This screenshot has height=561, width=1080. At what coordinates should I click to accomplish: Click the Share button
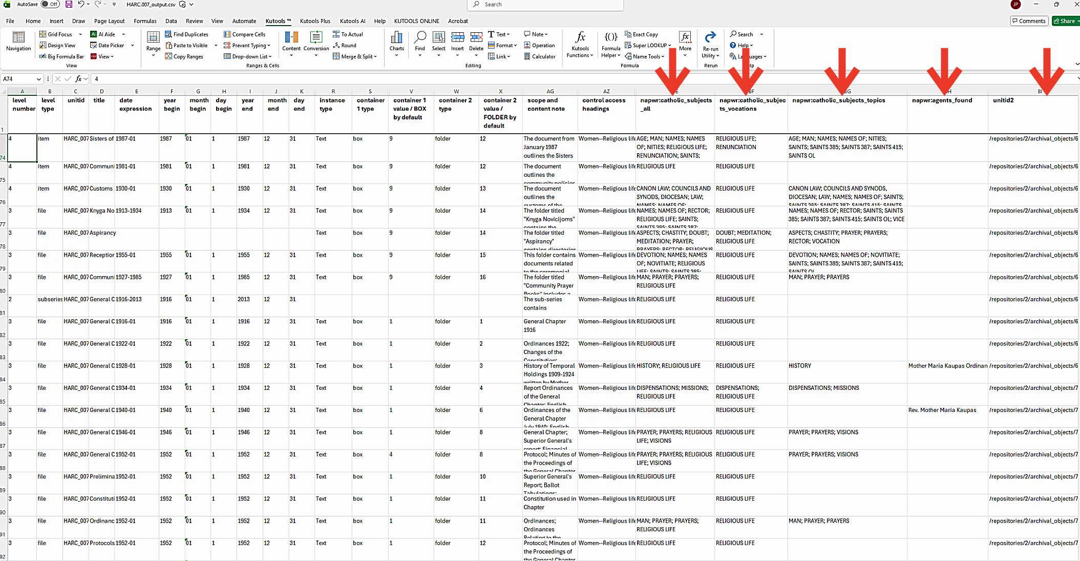1065,21
